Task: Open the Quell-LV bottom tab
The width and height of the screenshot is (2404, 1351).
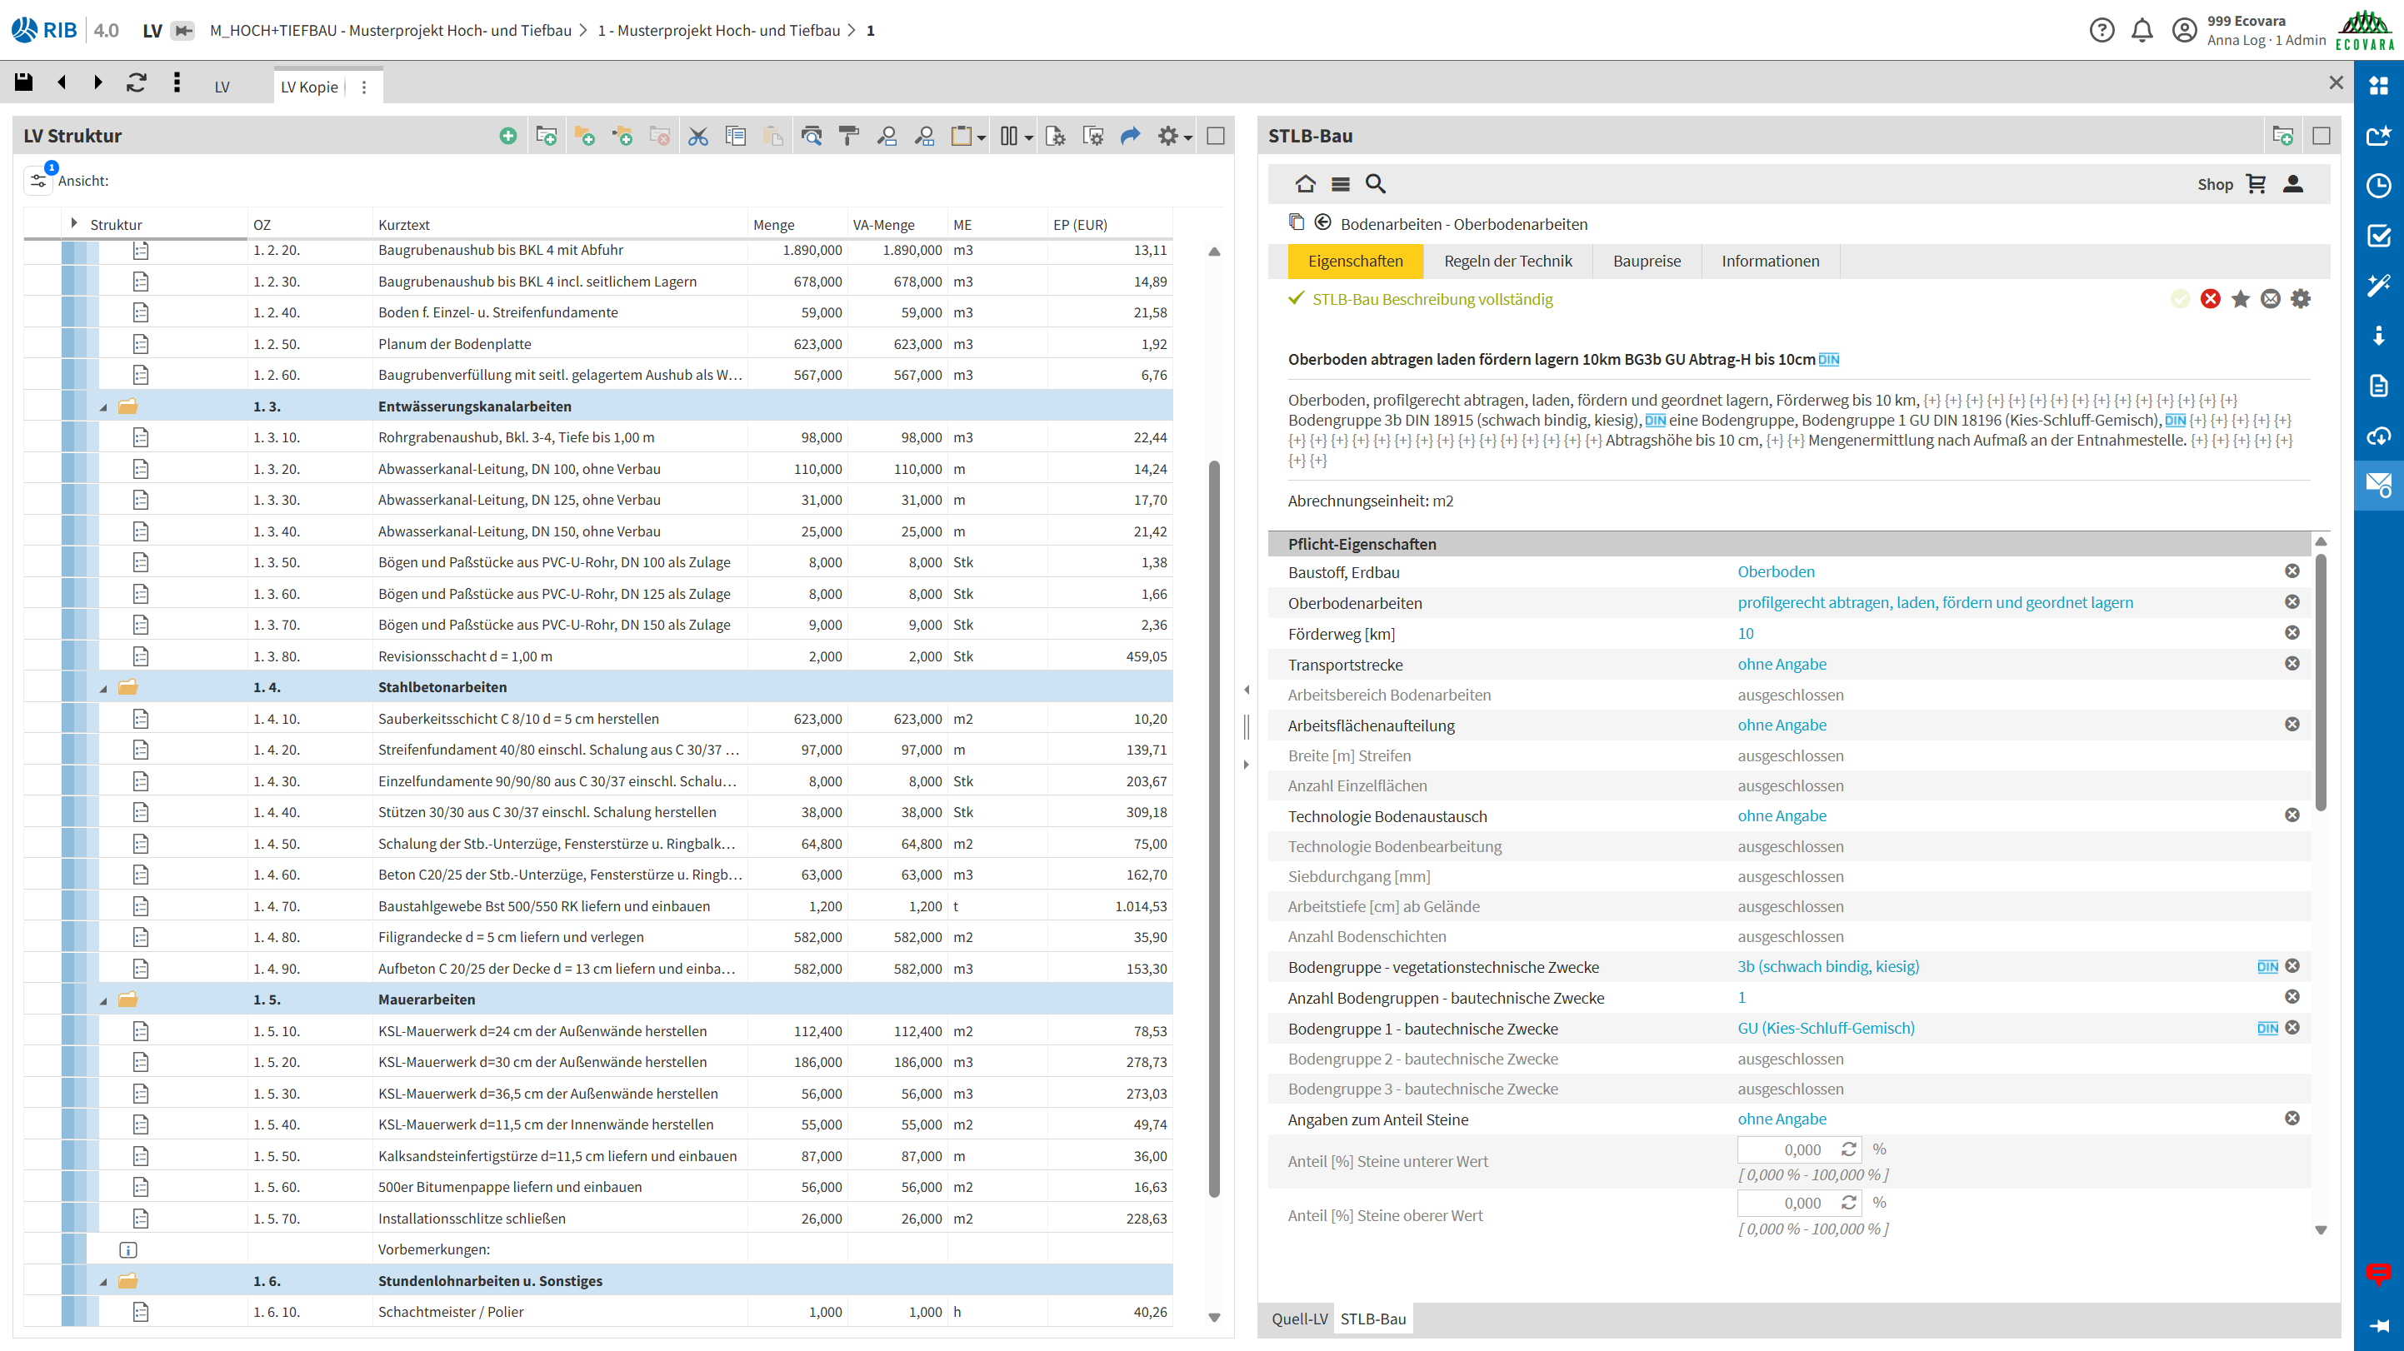Action: click(x=1298, y=1319)
